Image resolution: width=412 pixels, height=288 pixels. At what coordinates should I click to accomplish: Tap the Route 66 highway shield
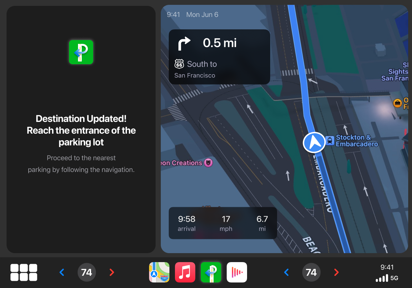[x=179, y=64]
